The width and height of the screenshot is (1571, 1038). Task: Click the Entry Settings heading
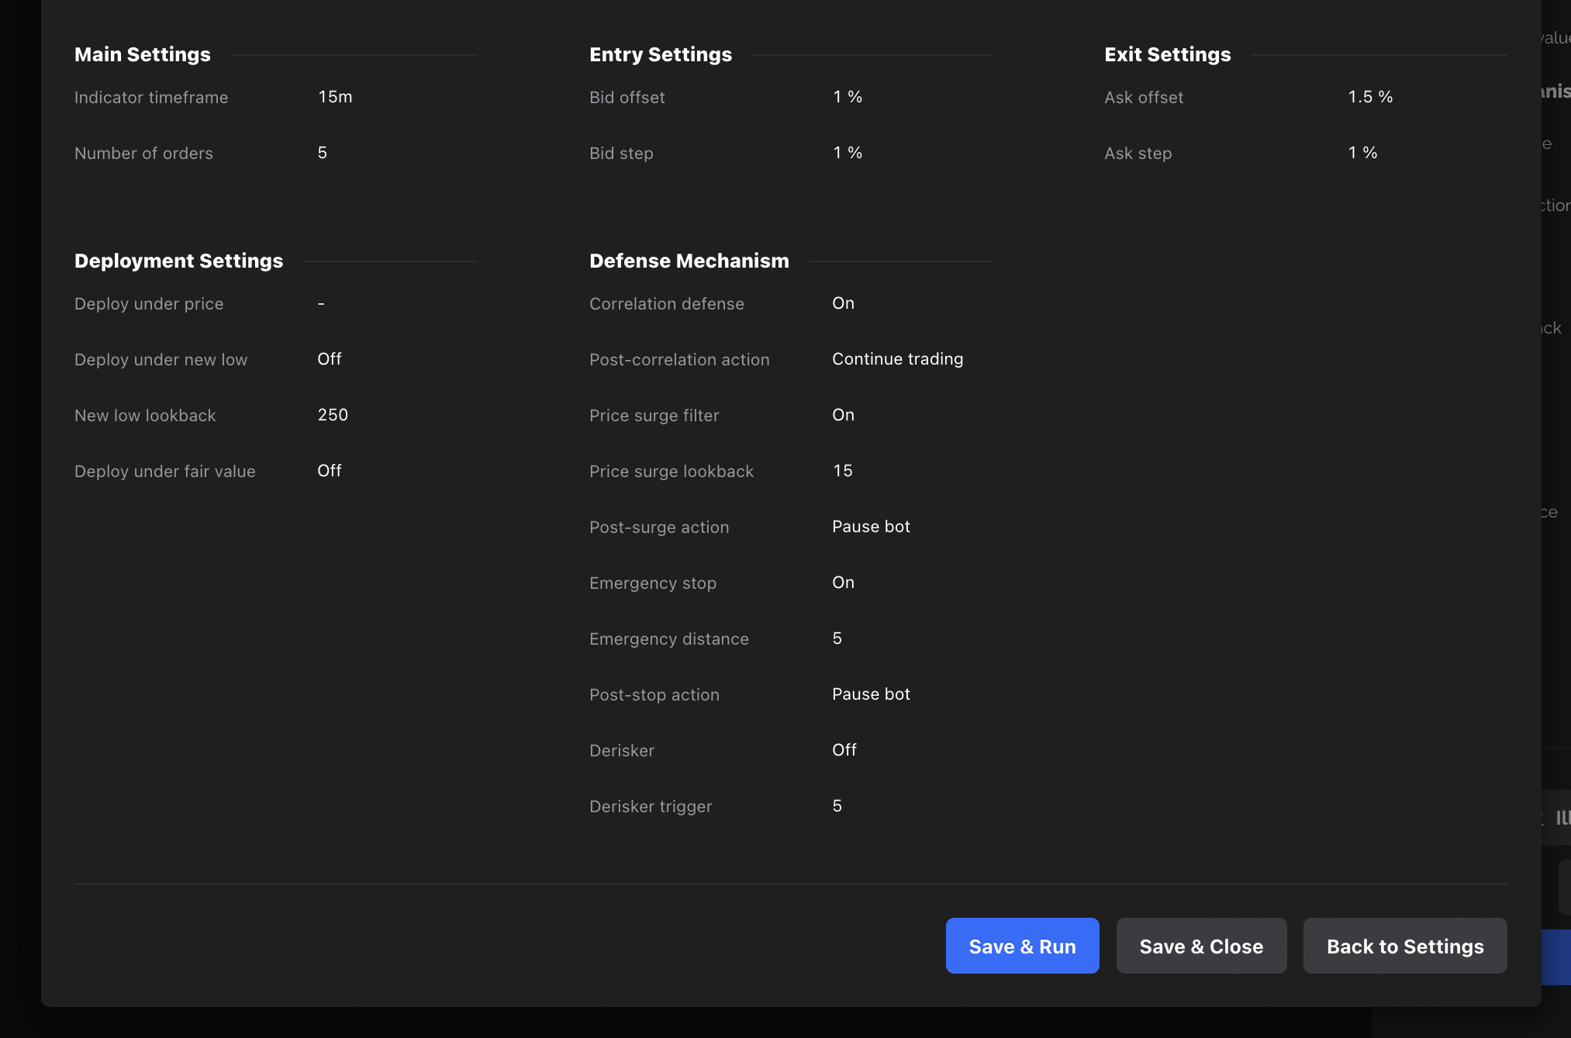pos(660,54)
